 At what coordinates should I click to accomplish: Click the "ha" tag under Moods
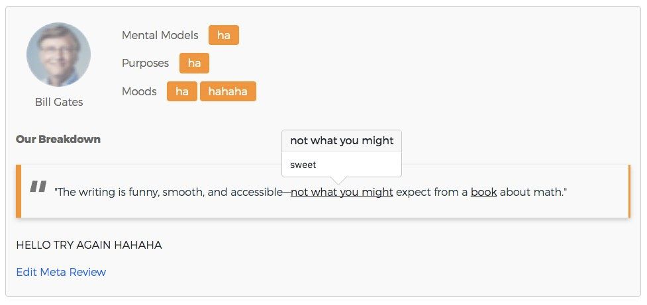[181, 91]
